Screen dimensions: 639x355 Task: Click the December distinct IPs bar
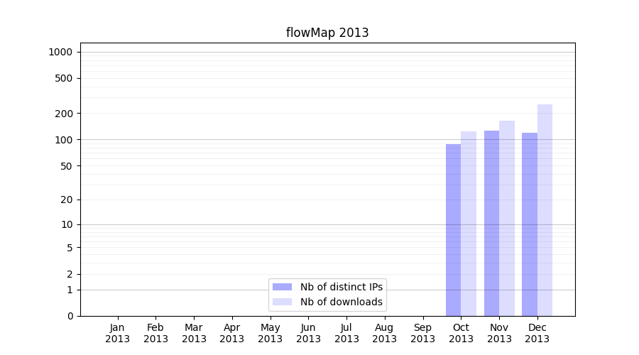(x=530, y=224)
